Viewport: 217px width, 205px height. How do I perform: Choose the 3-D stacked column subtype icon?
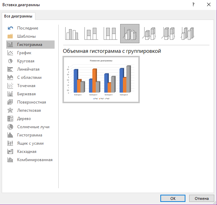tap(149, 34)
